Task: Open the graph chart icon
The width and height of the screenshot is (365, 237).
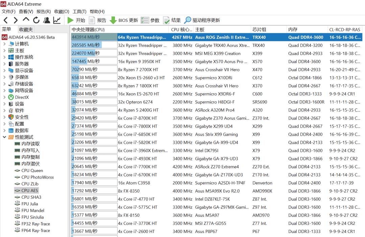Action: pos(57,20)
